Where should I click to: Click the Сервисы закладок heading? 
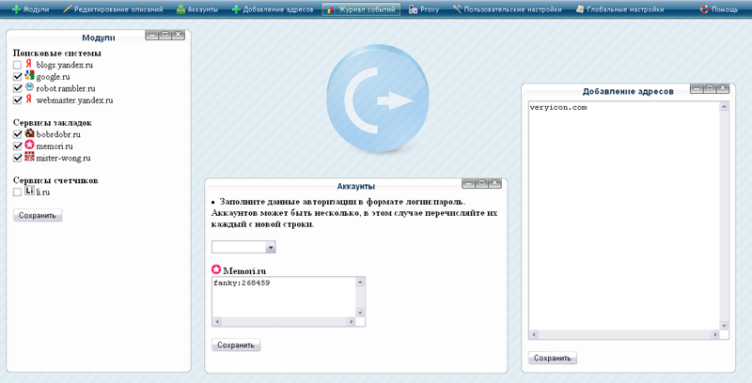point(53,123)
